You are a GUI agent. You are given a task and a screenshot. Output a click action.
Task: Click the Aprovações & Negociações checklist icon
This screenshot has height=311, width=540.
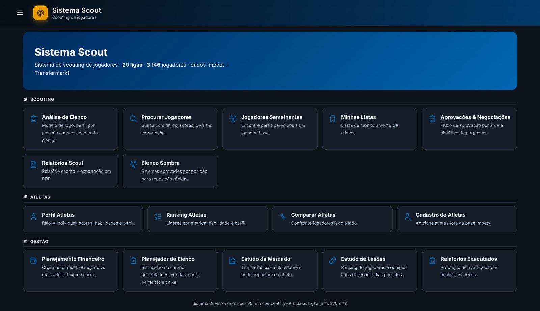[x=432, y=119]
